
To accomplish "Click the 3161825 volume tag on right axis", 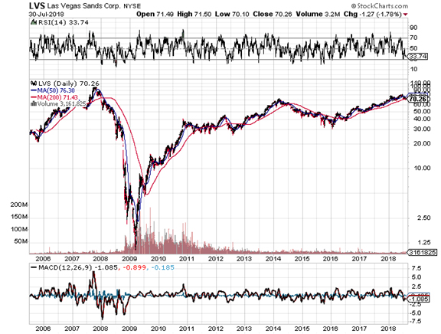I will click(423, 252).
